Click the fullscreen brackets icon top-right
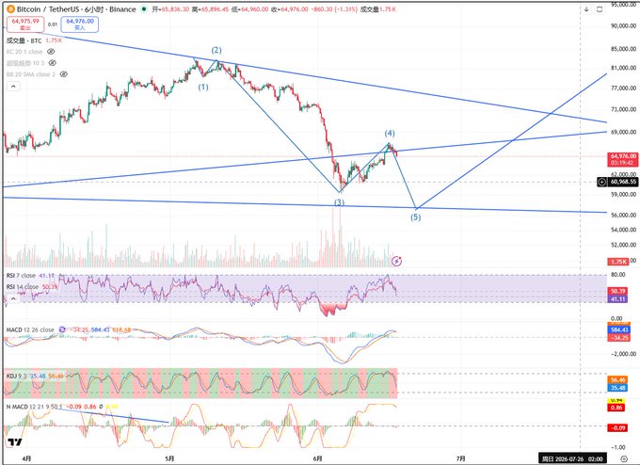The width and height of the screenshot is (640, 465). pos(600,9)
